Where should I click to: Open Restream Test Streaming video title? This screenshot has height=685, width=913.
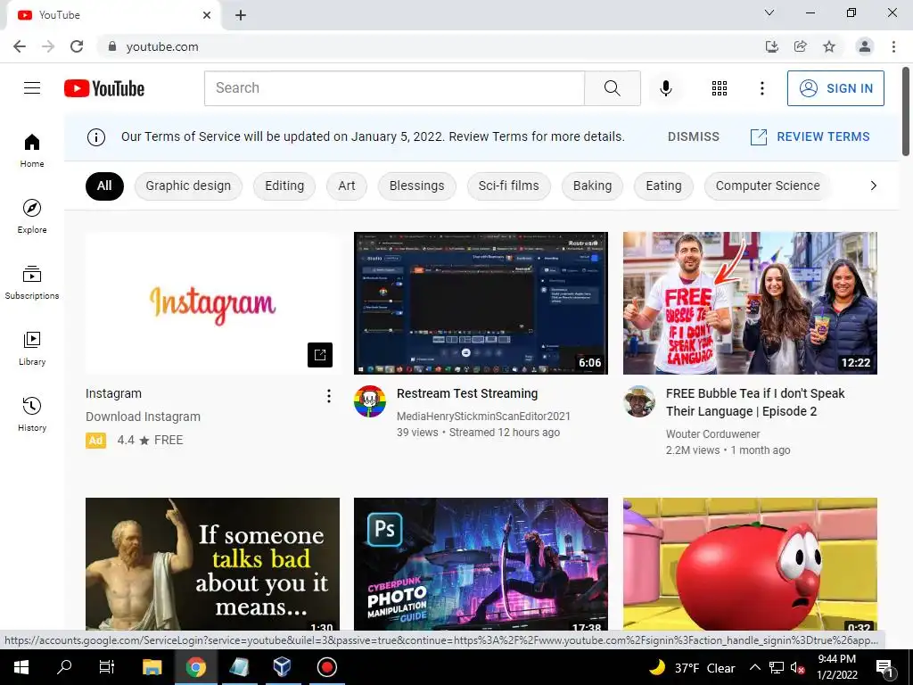467,393
